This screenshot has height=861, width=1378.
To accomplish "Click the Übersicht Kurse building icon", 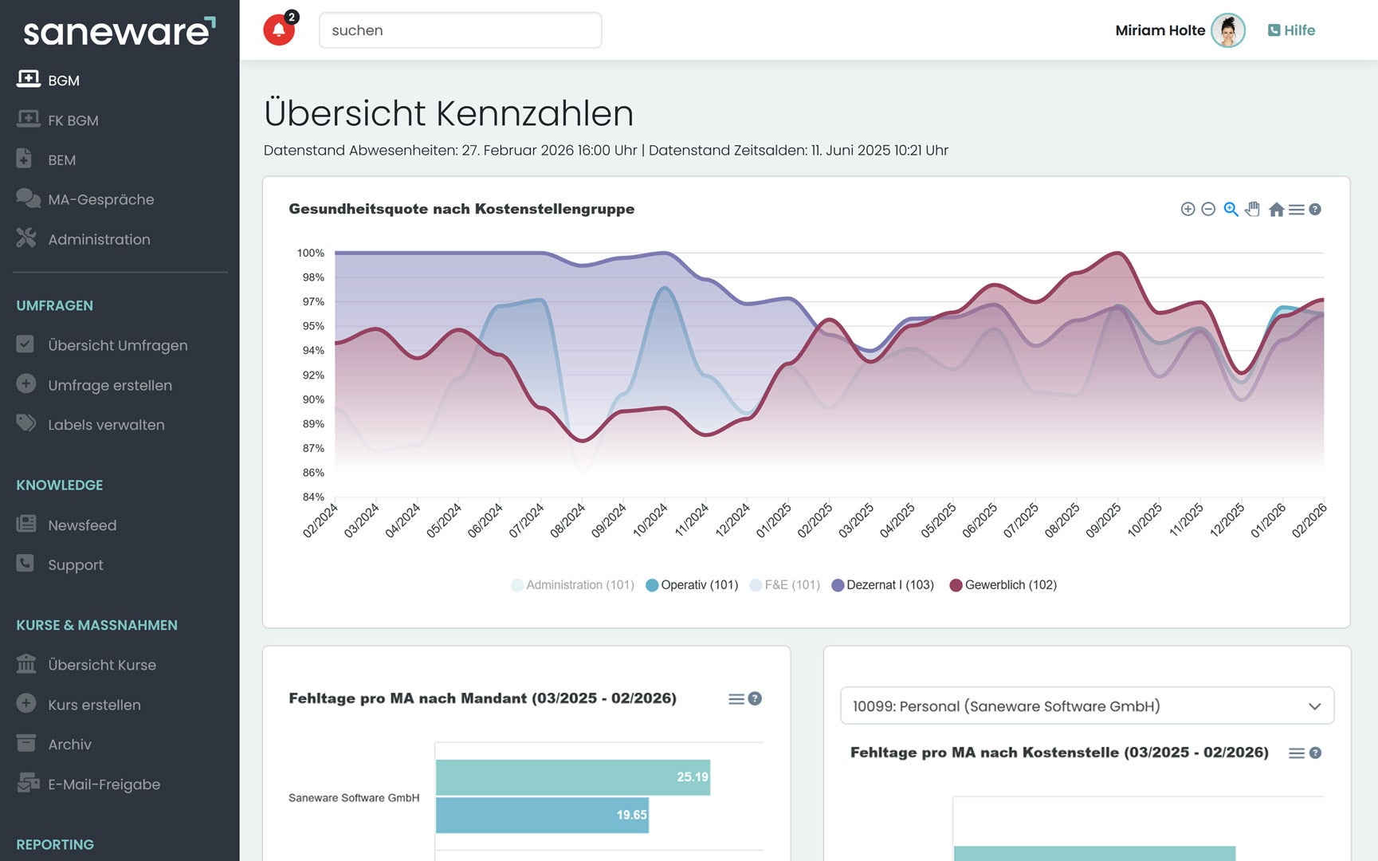I will (26, 663).
